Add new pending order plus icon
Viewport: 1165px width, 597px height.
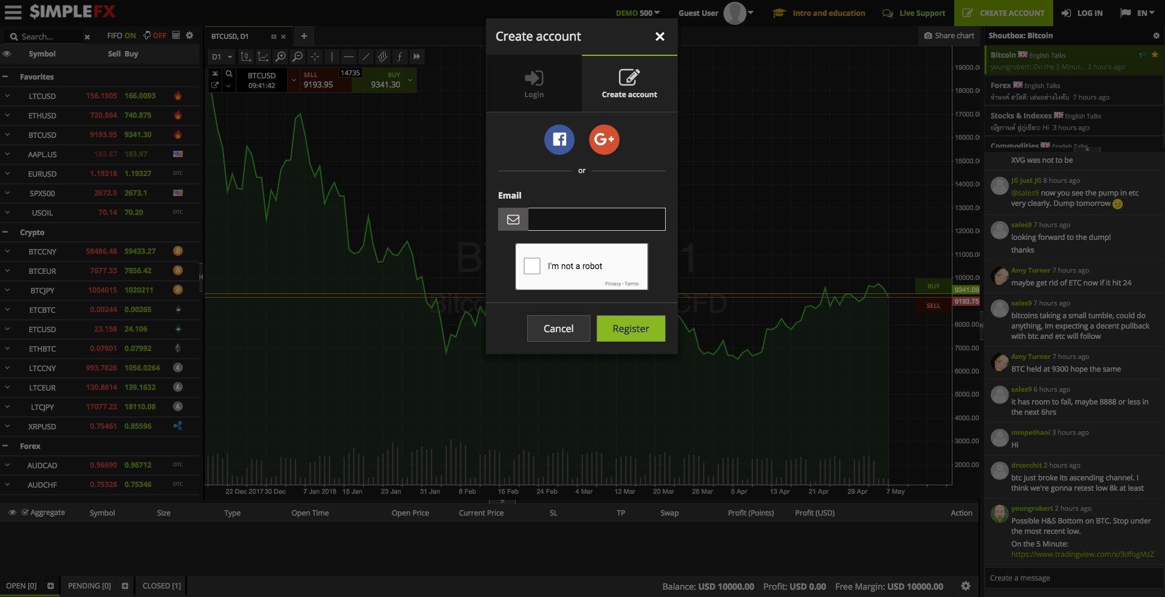(x=125, y=586)
